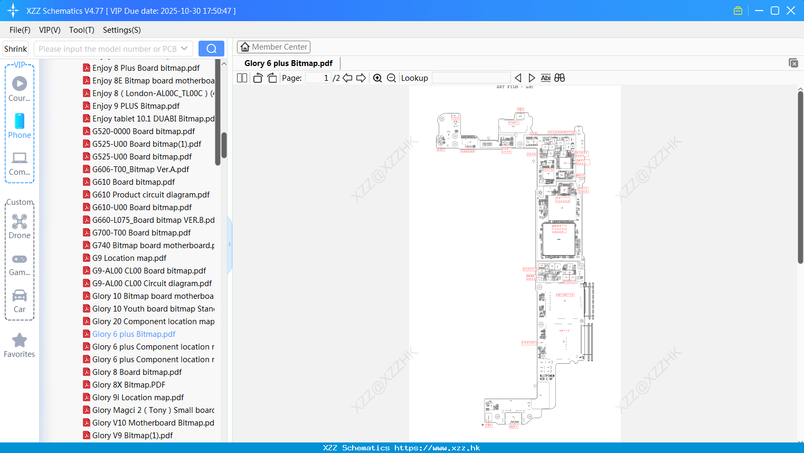Open the Settings(S) menu

122,30
